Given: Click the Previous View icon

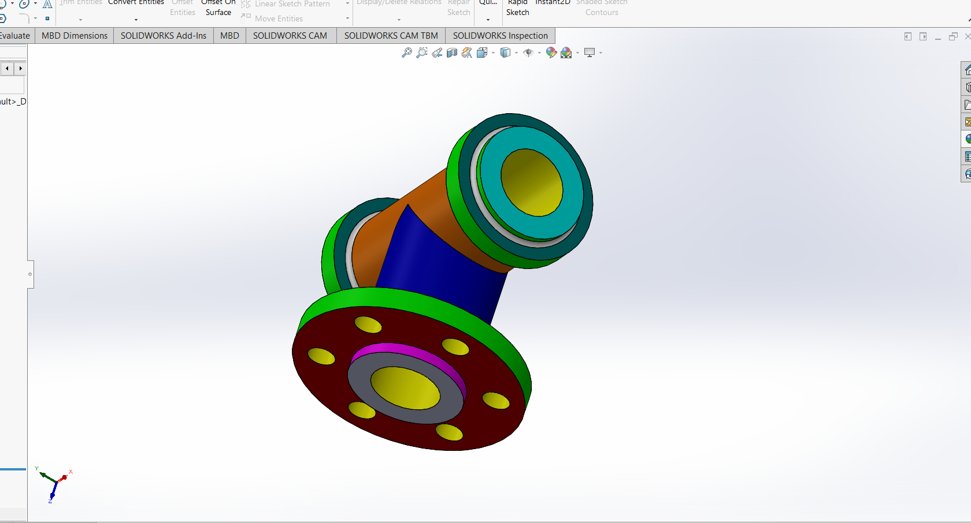Looking at the screenshot, I should coord(437,53).
